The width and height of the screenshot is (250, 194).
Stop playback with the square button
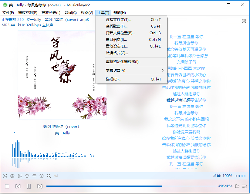(x=7, y=186)
